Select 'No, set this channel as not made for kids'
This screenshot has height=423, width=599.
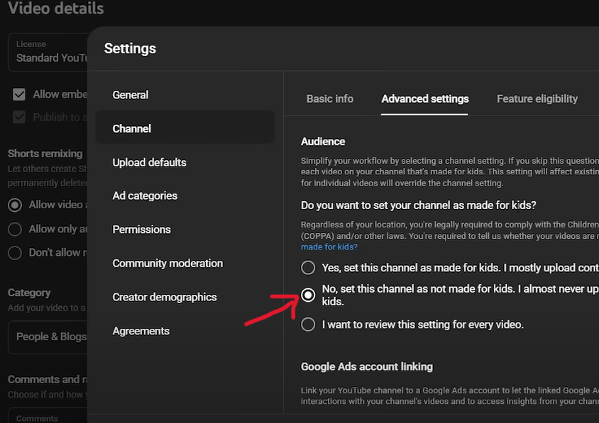coord(308,295)
